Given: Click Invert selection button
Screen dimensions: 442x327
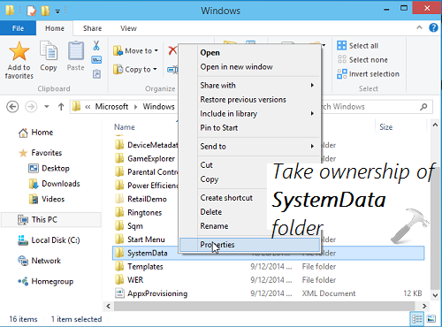Looking at the screenshot, I should pos(368,74).
